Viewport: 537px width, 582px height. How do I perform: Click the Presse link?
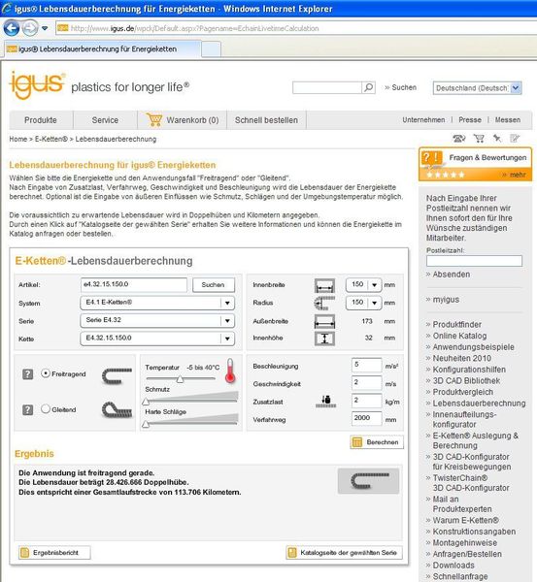pyautogui.click(x=470, y=120)
